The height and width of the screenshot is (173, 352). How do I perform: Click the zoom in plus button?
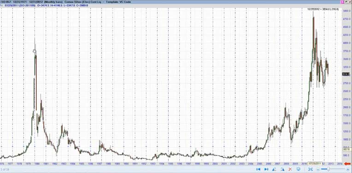click(x=348, y=169)
